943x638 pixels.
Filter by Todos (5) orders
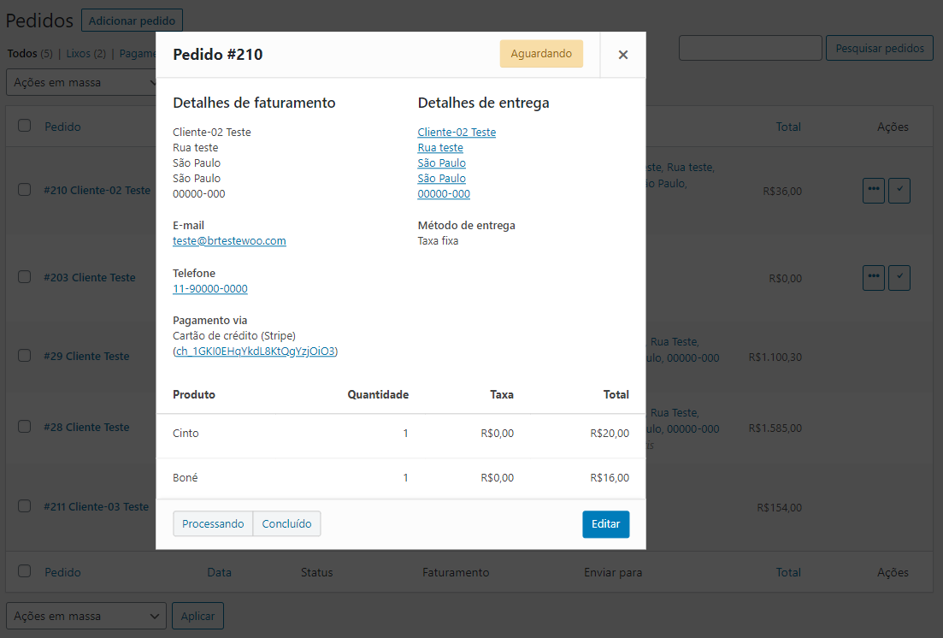[30, 54]
